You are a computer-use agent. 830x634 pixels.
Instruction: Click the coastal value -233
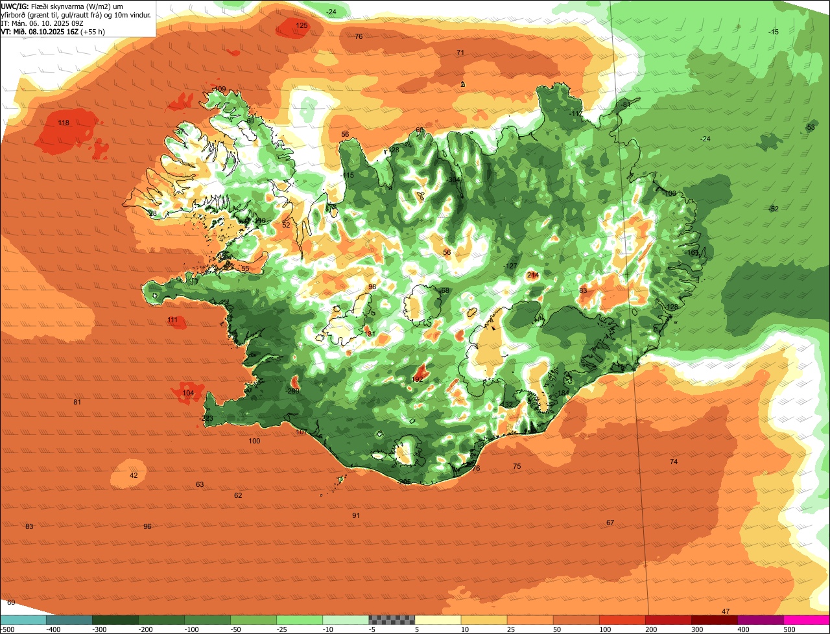click(207, 419)
